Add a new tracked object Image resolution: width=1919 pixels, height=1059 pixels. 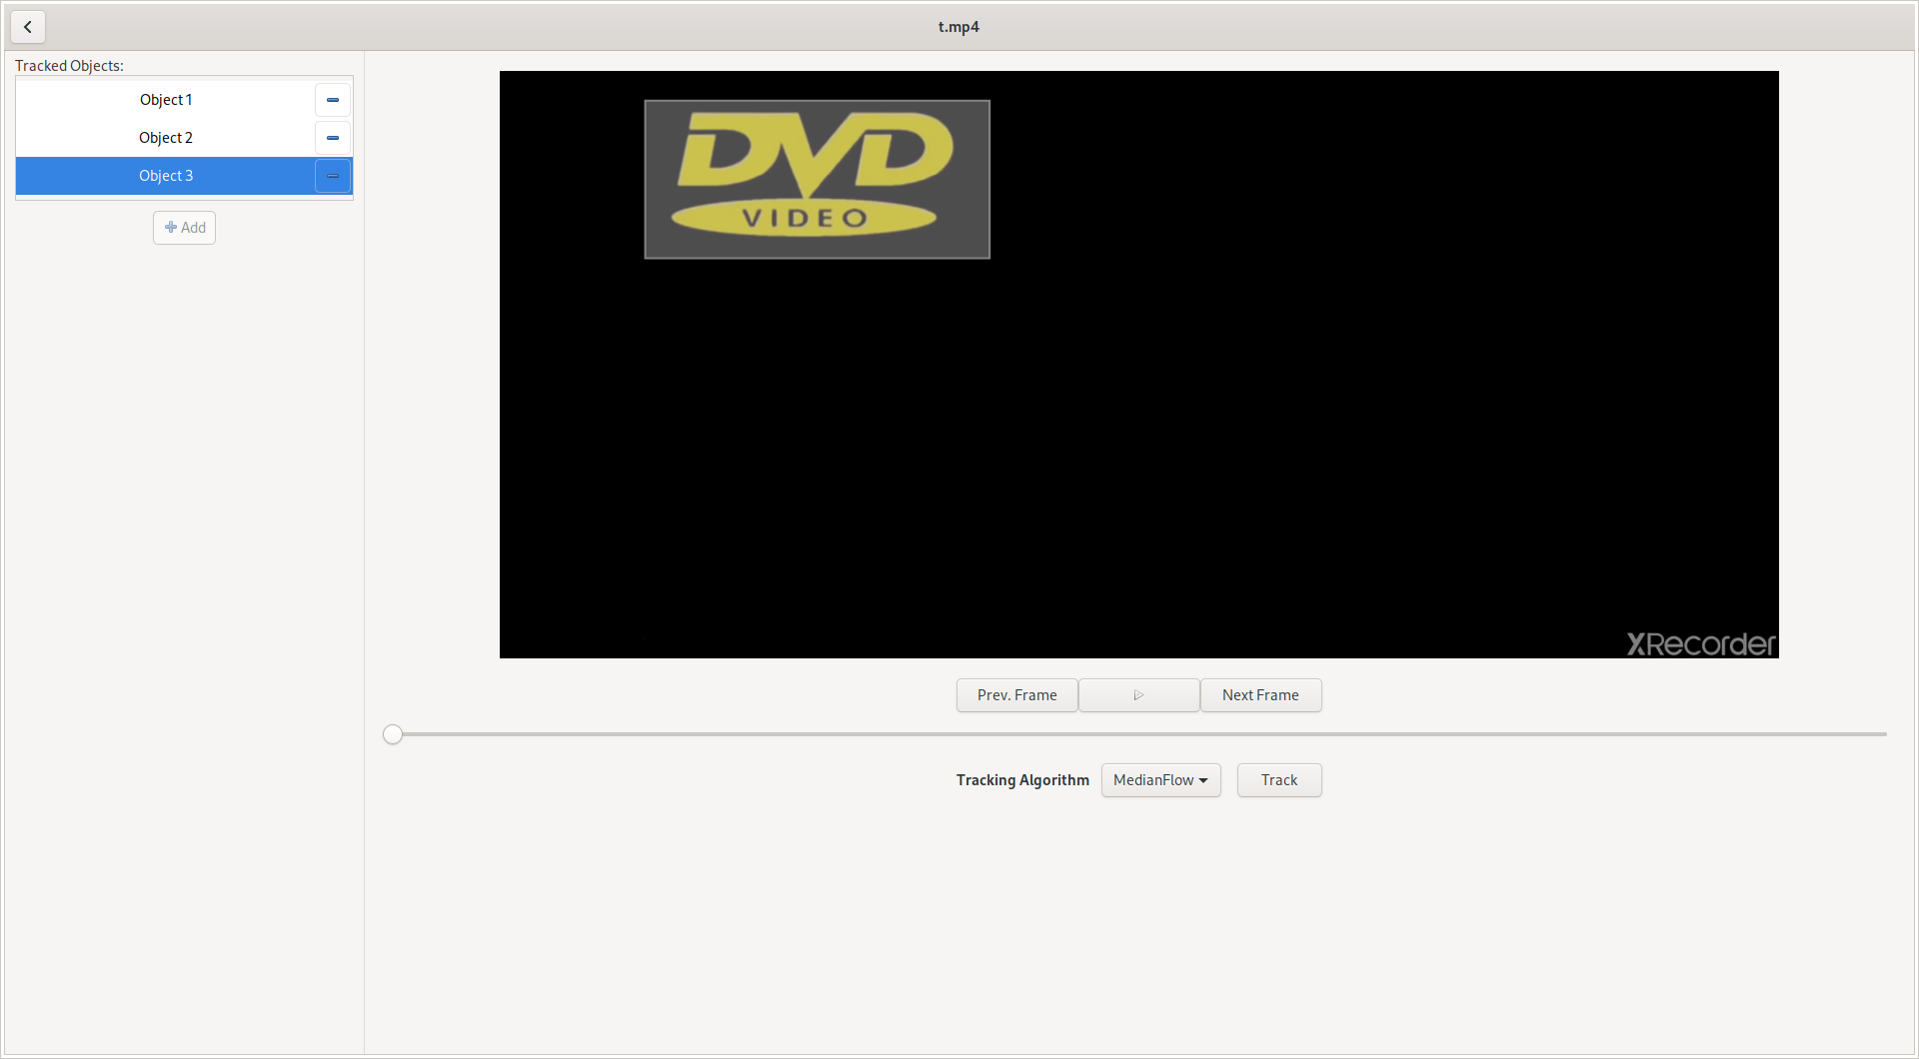(x=185, y=228)
